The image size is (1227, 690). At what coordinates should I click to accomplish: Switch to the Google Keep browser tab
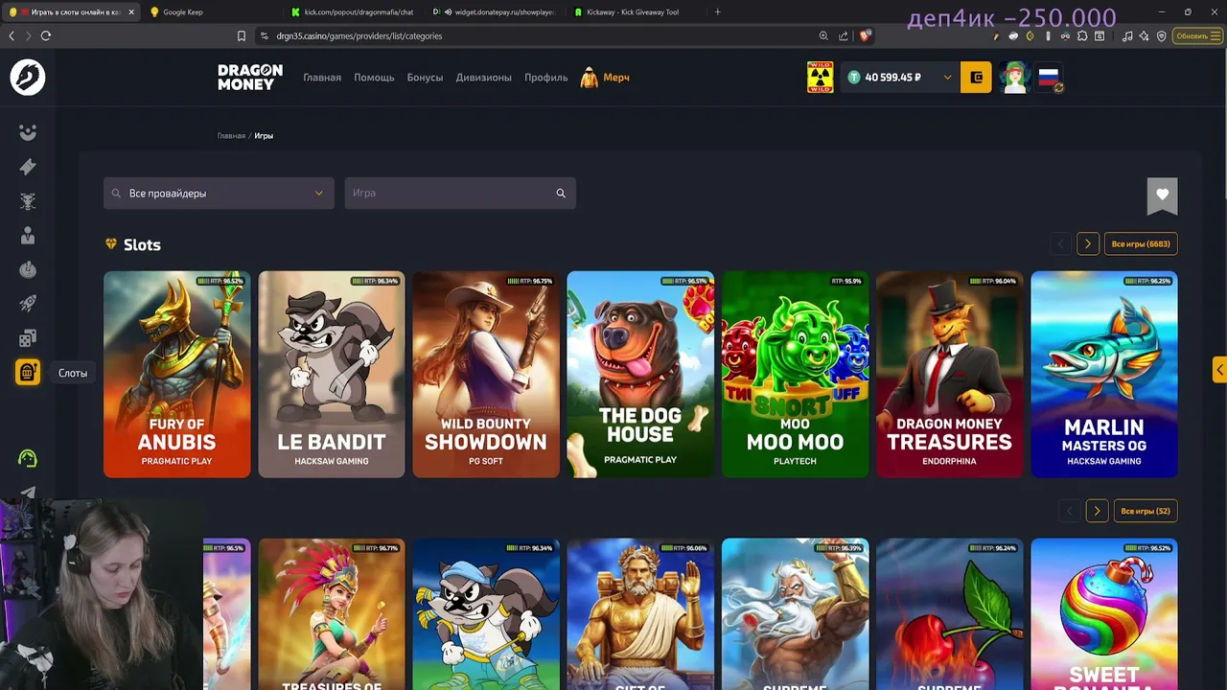click(x=209, y=12)
